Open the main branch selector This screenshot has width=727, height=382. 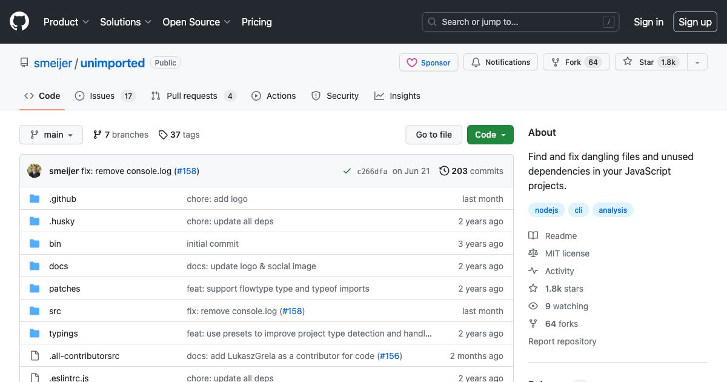(51, 135)
